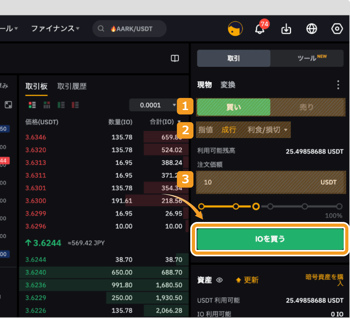Image resolution: width=350 pixels, height=318 pixels.
Task: Click the 100% end point of amount slider
Action: pyautogui.click(x=339, y=206)
